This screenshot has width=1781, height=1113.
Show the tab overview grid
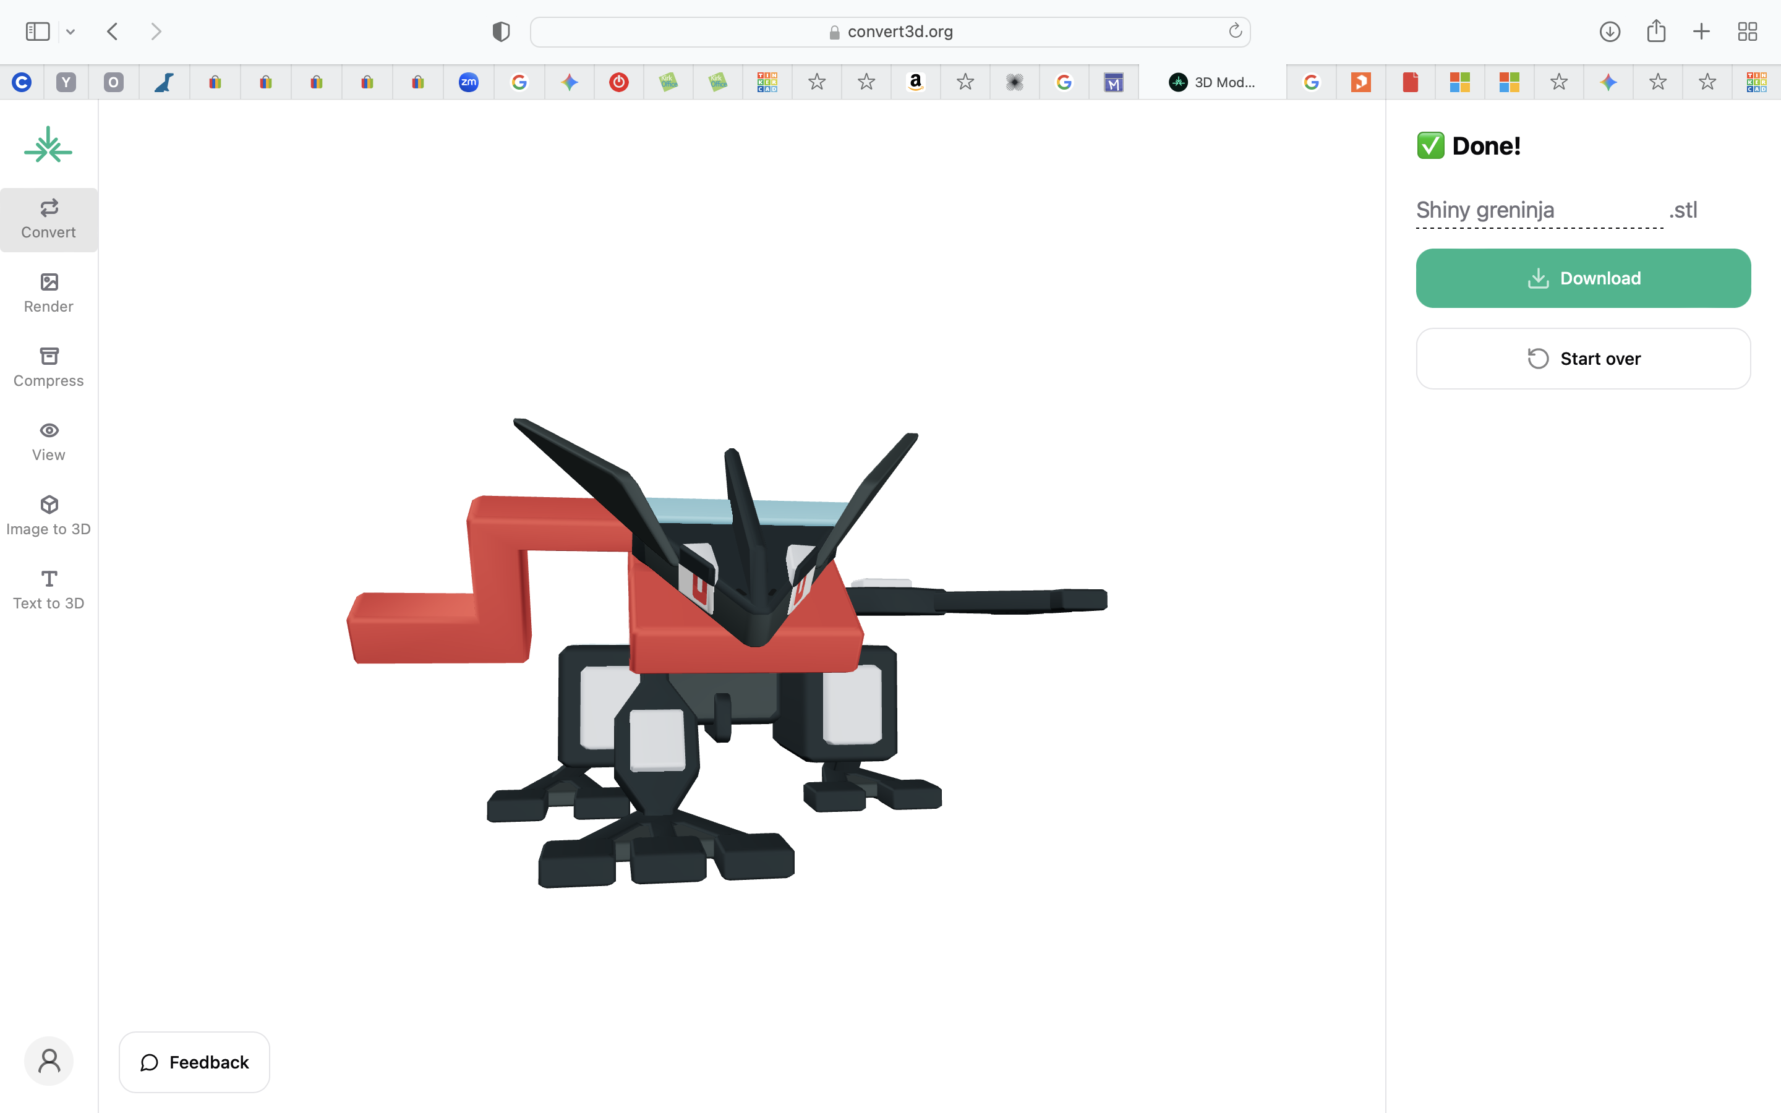1747,32
